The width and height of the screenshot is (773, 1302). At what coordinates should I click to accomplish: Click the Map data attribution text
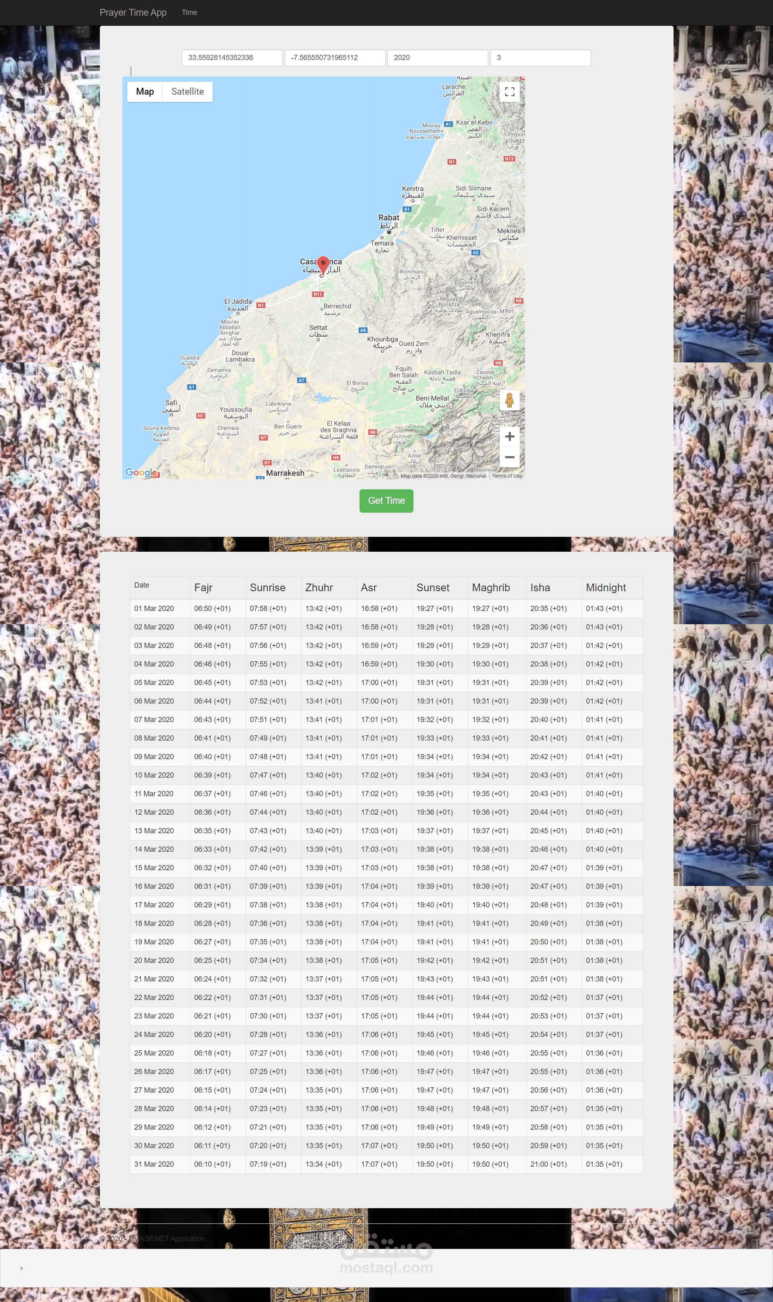(445, 476)
